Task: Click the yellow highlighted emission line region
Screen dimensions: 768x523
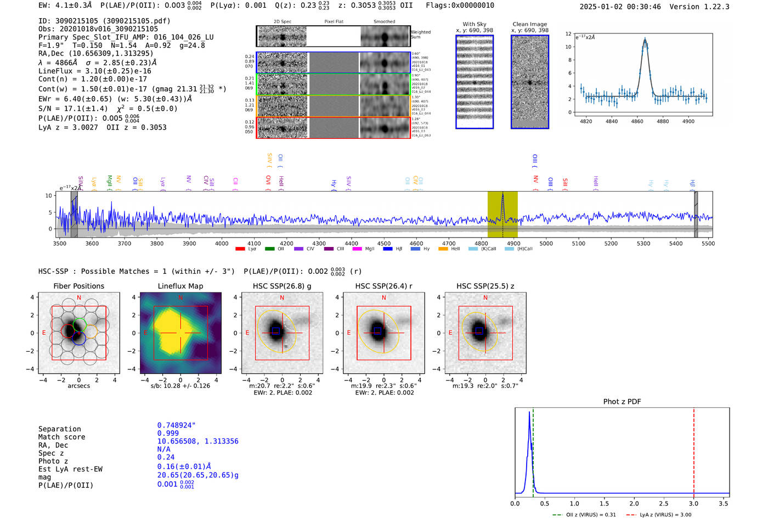Action: point(502,214)
